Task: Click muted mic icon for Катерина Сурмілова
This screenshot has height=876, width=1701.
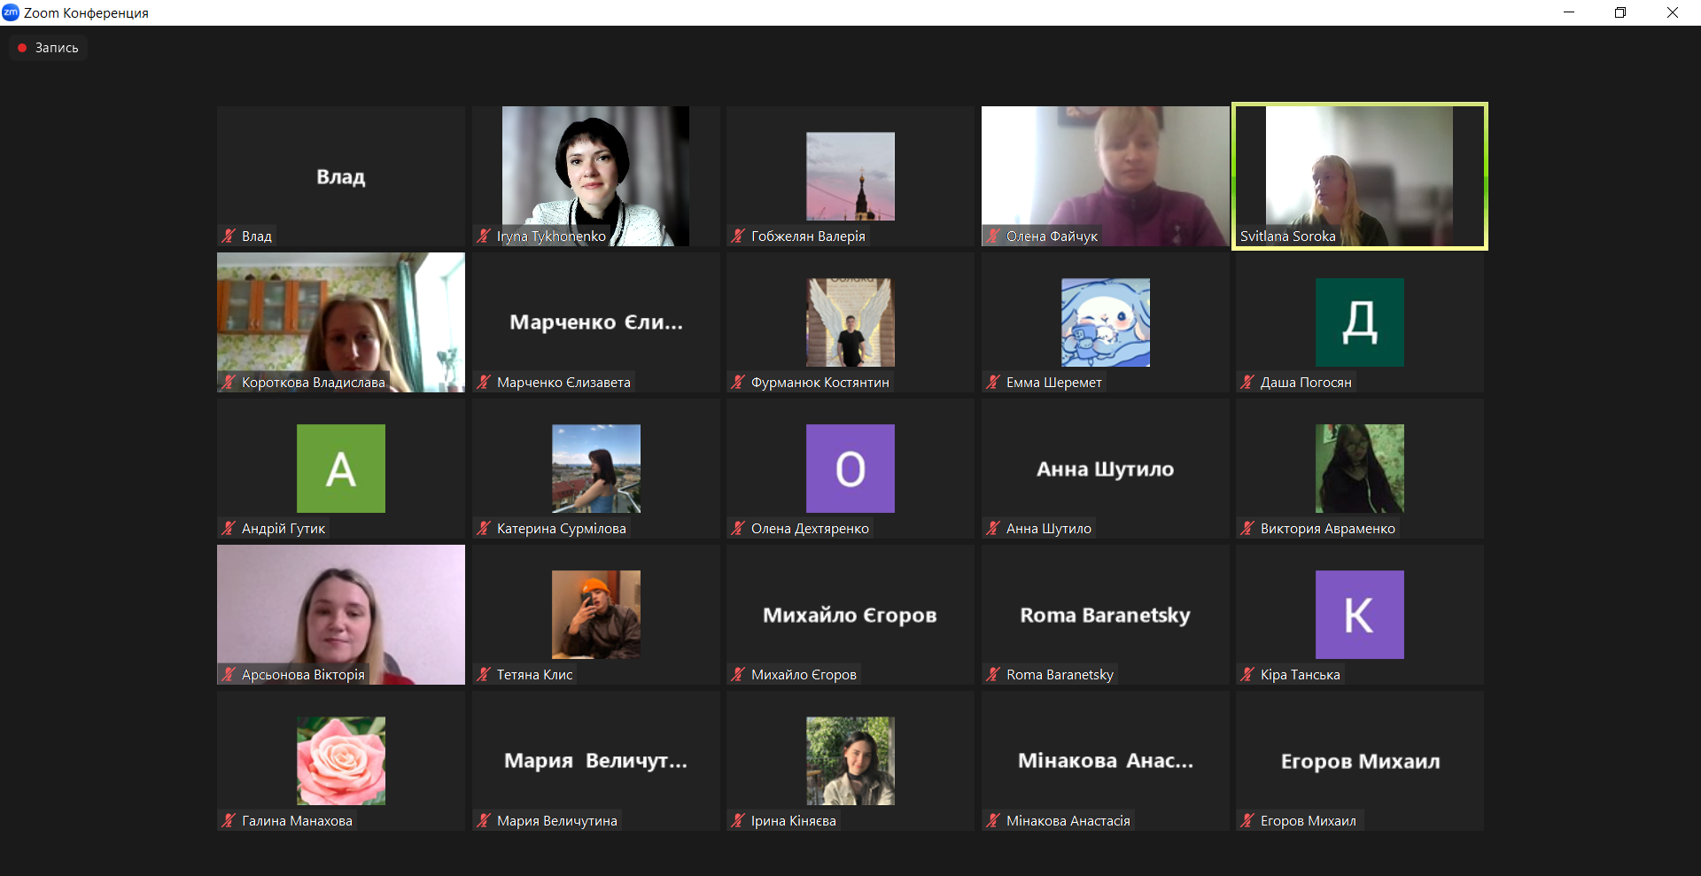Action: (x=484, y=528)
